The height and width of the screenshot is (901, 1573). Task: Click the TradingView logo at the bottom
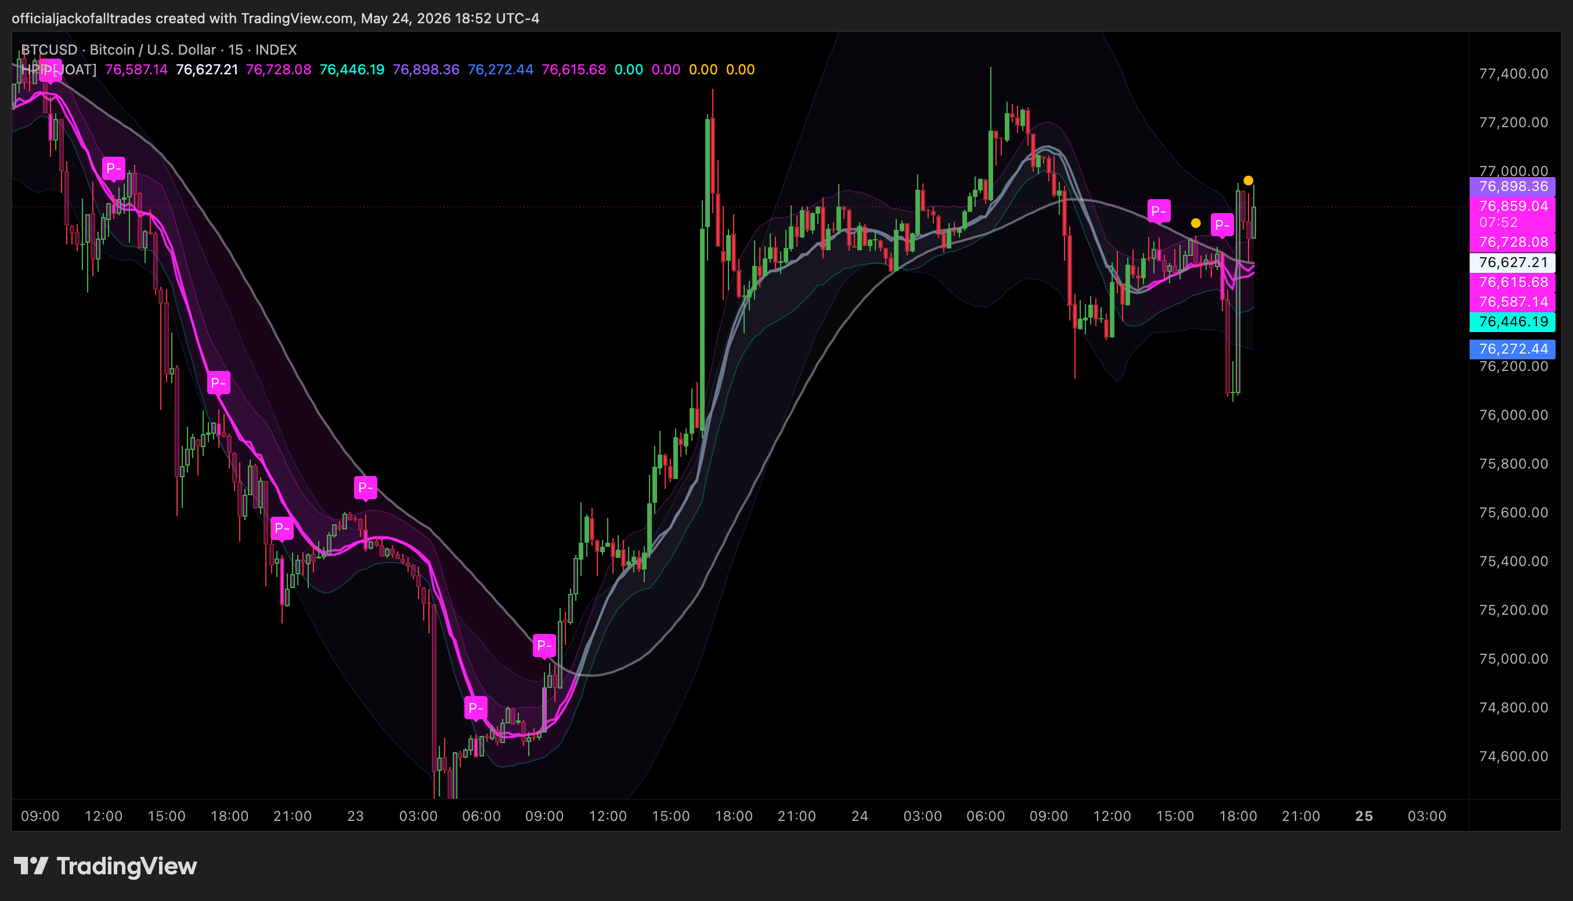point(106,866)
